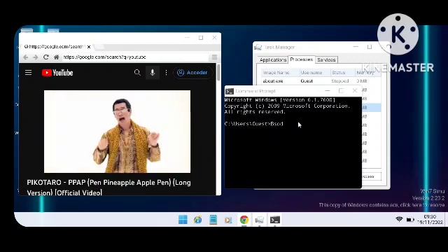Sort by Memory column in Task Manager
The height and width of the screenshot is (252, 448).
tap(367, 73)
